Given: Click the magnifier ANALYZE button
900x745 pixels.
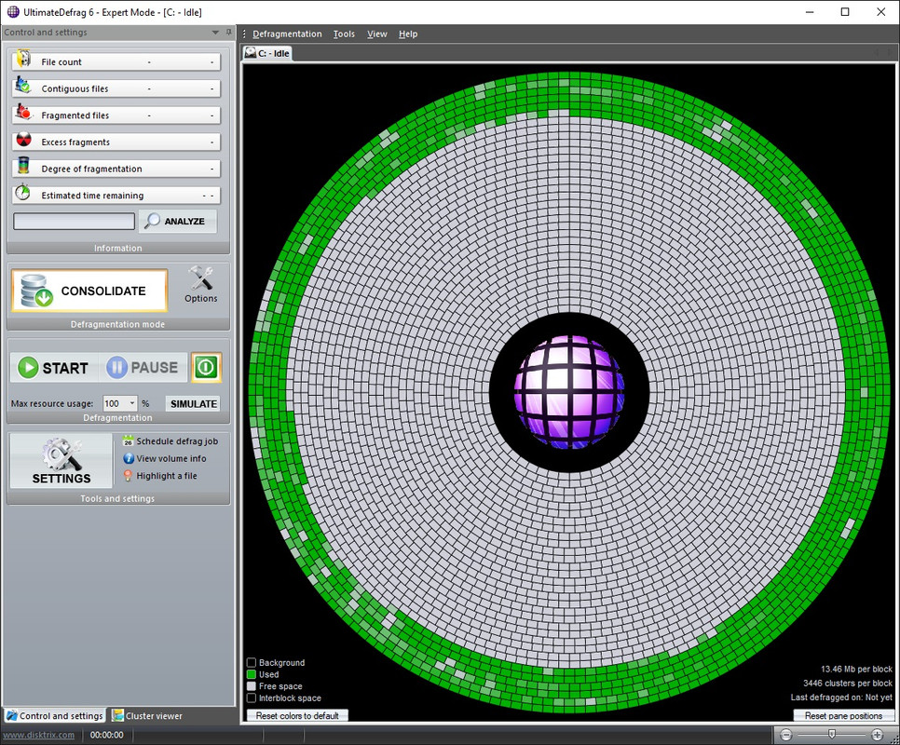Looking at the screenshot, I should click(178, 222).
